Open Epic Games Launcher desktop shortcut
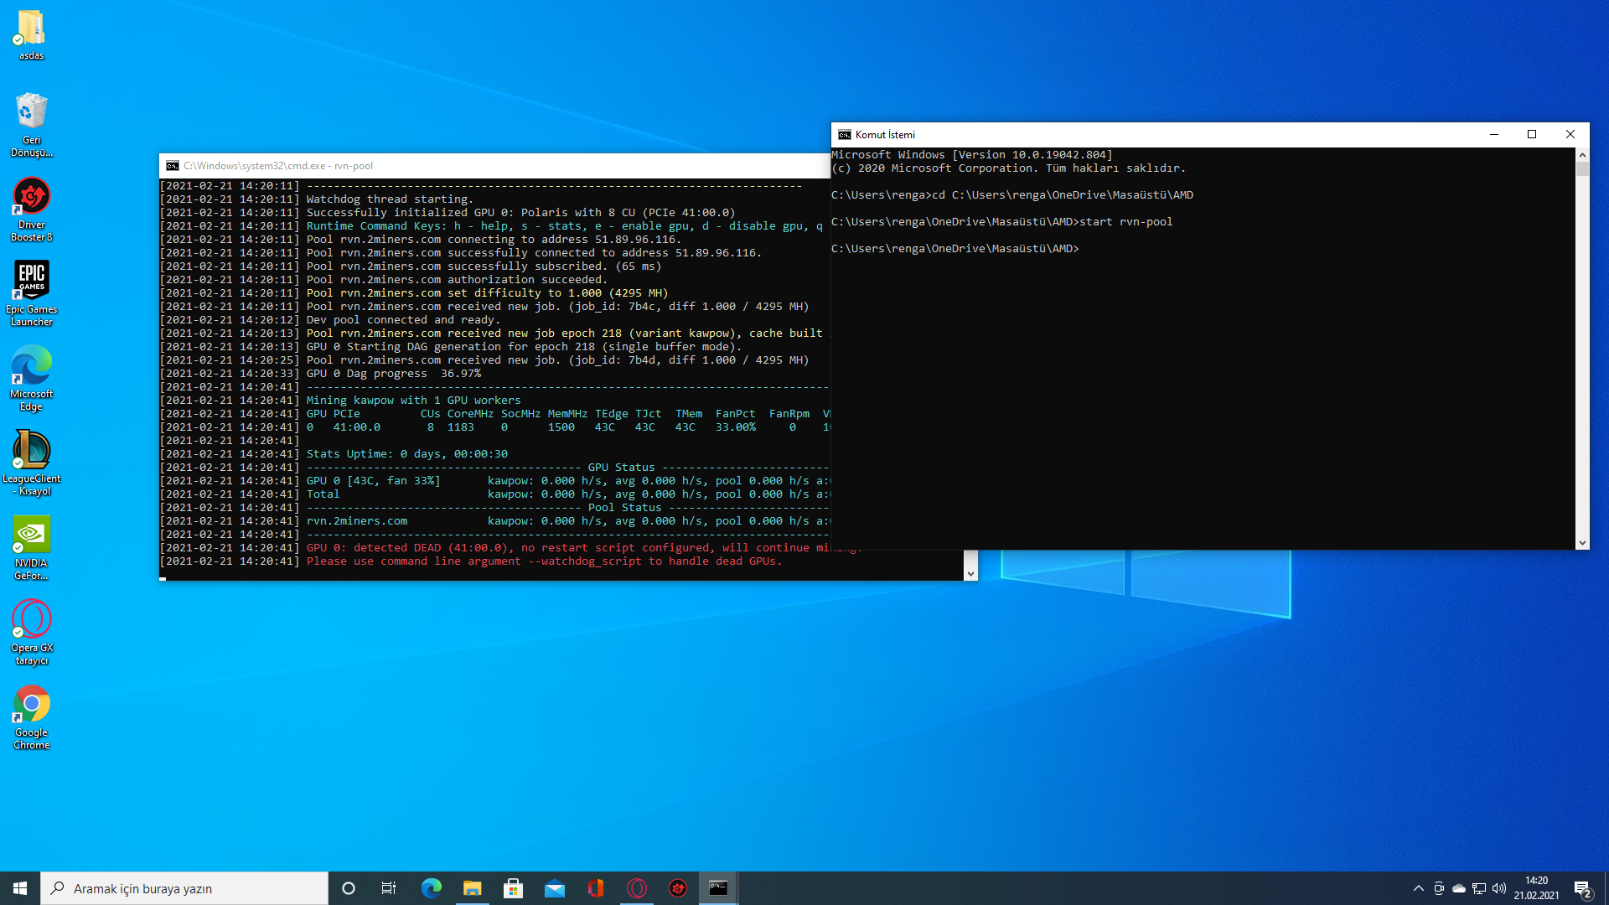 click(32, 281)
